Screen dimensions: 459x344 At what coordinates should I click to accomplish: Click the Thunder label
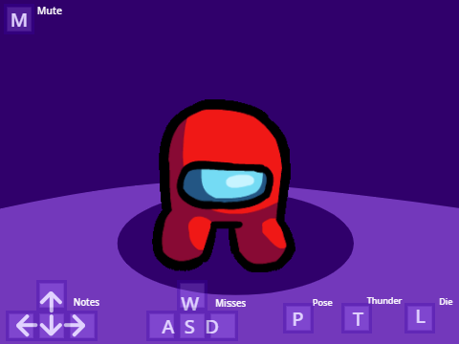tap(384, 301)
